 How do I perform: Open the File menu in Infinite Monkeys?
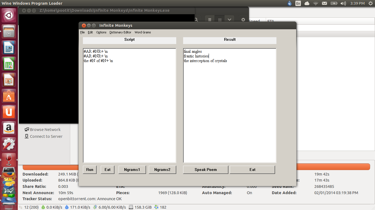pyautogui.click(x=82, y=32)
